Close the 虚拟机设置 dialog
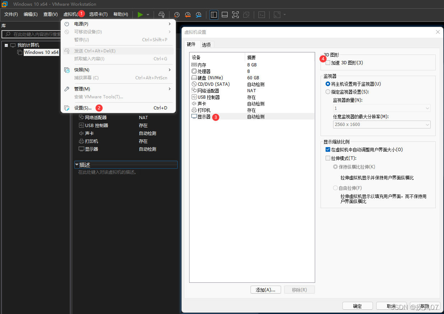Viewport: 444px width, 314px height. click(438, 32)
